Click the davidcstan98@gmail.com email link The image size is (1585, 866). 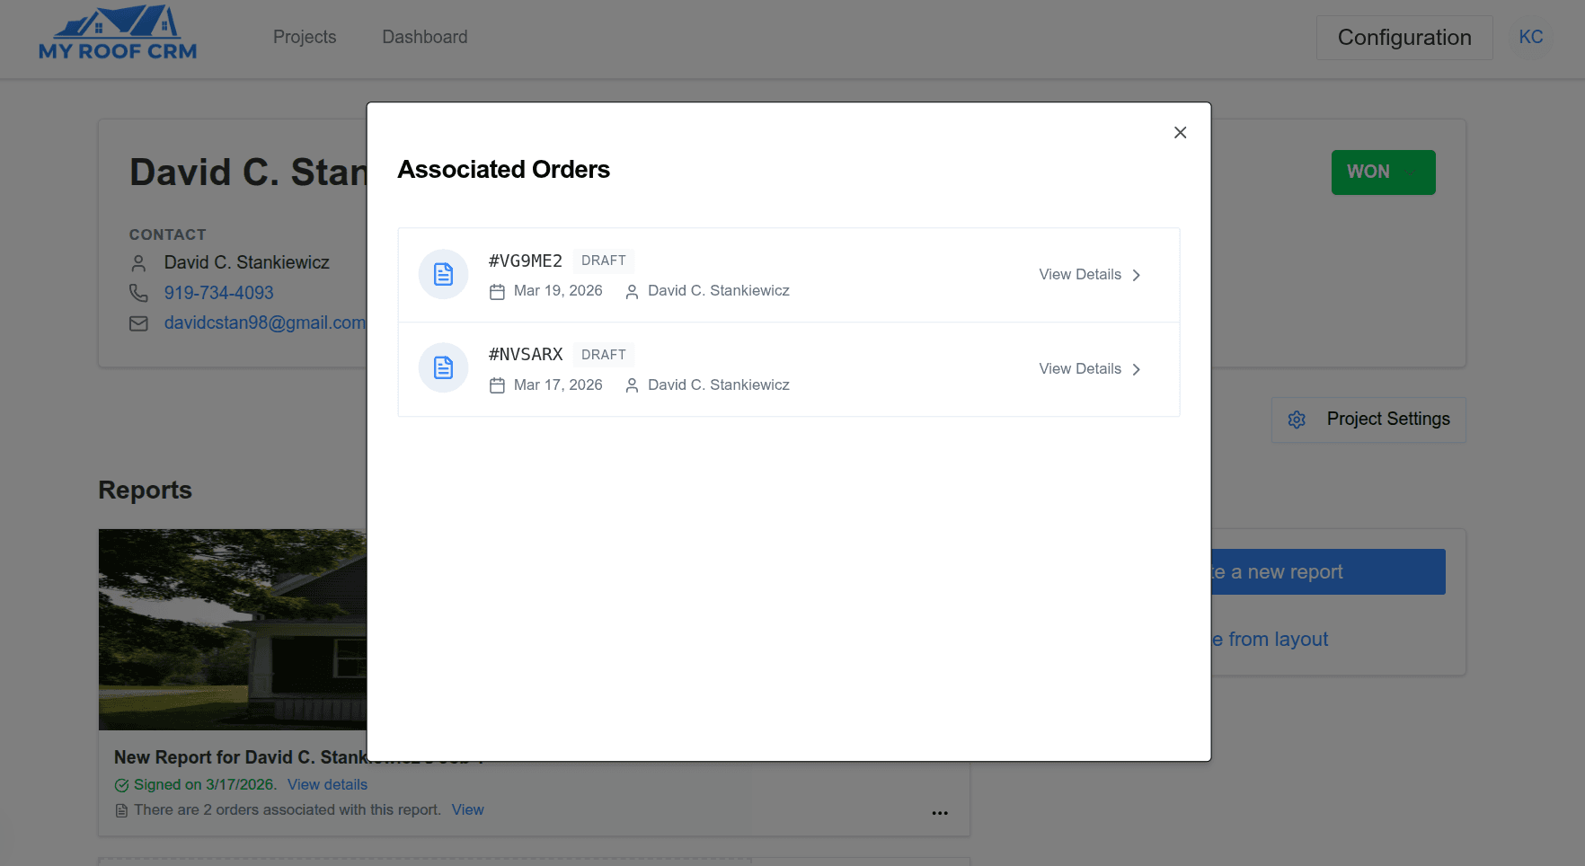pos(264,323)
